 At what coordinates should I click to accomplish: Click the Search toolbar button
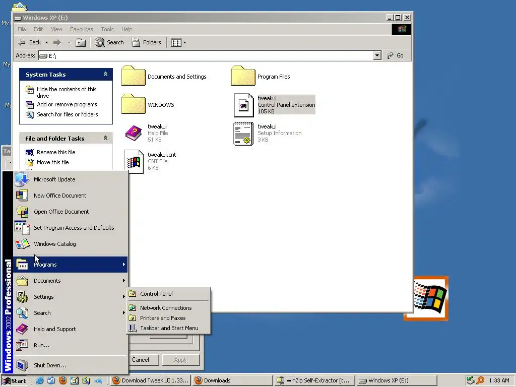(109, 42)
